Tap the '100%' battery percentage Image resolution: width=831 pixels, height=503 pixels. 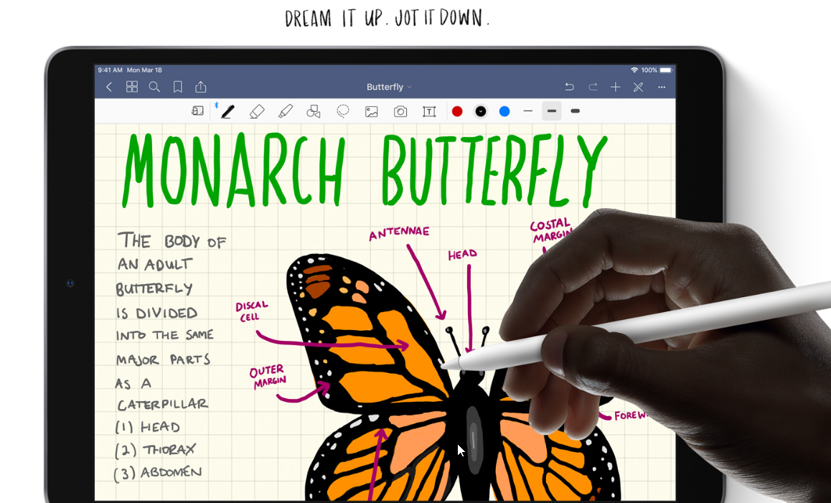coord(649,70)
